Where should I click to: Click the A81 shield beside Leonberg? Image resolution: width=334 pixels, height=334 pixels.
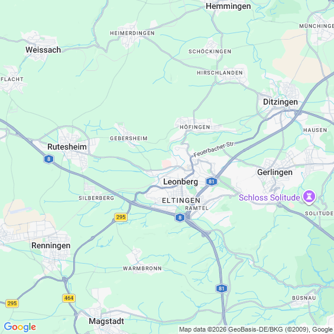tap(211, 181)
